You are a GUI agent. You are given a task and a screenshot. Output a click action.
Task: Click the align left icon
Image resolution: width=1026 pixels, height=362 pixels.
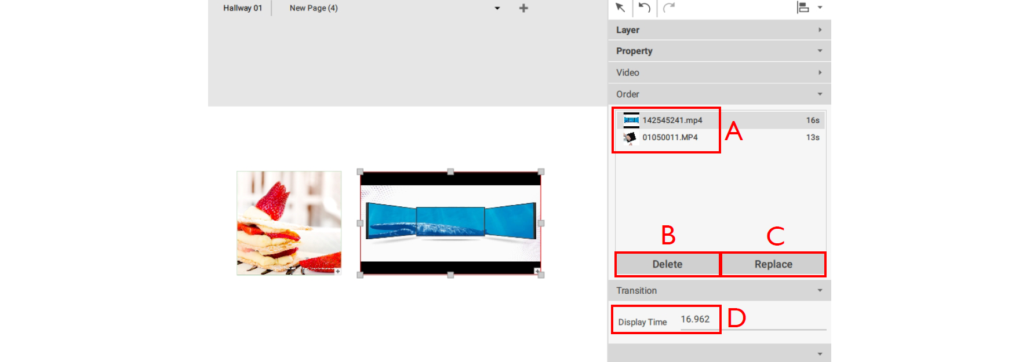point(803,8)
